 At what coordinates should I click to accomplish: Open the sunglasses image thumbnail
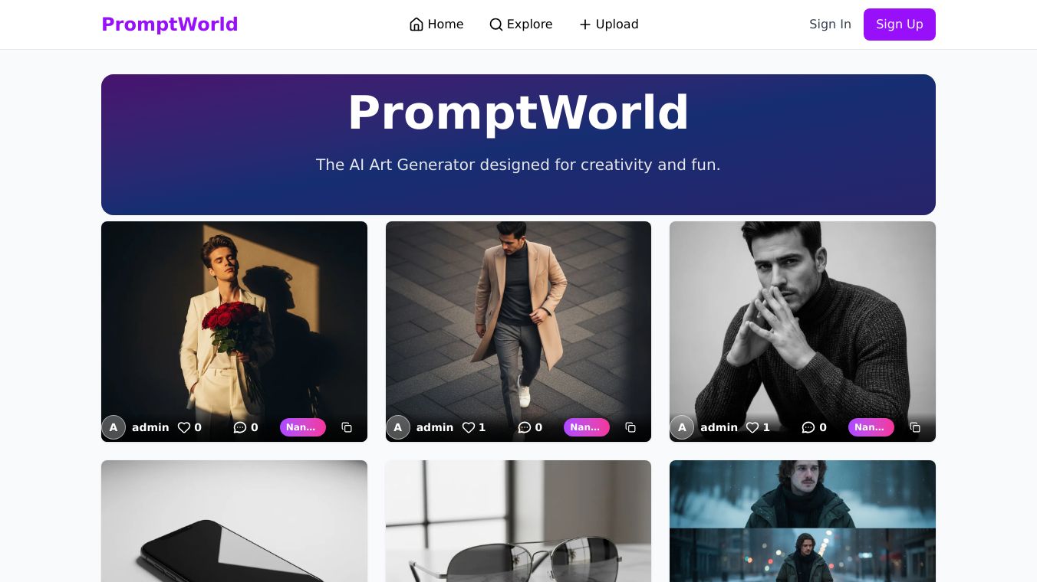click(518, 521)
